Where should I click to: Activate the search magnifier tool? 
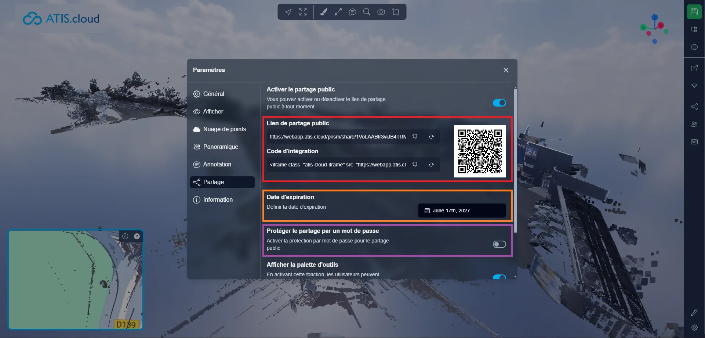click(366, 12)
